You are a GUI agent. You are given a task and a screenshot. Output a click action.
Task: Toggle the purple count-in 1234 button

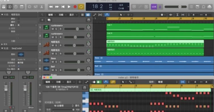[x=154, y=7]
